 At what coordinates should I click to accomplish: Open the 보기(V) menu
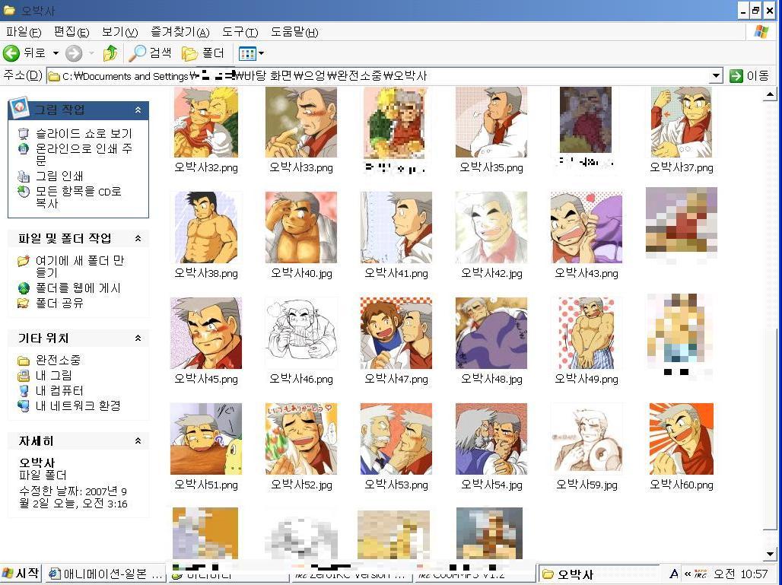[119, 33]
